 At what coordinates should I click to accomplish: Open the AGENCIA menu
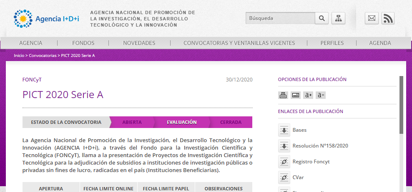[x=31, y=43]
